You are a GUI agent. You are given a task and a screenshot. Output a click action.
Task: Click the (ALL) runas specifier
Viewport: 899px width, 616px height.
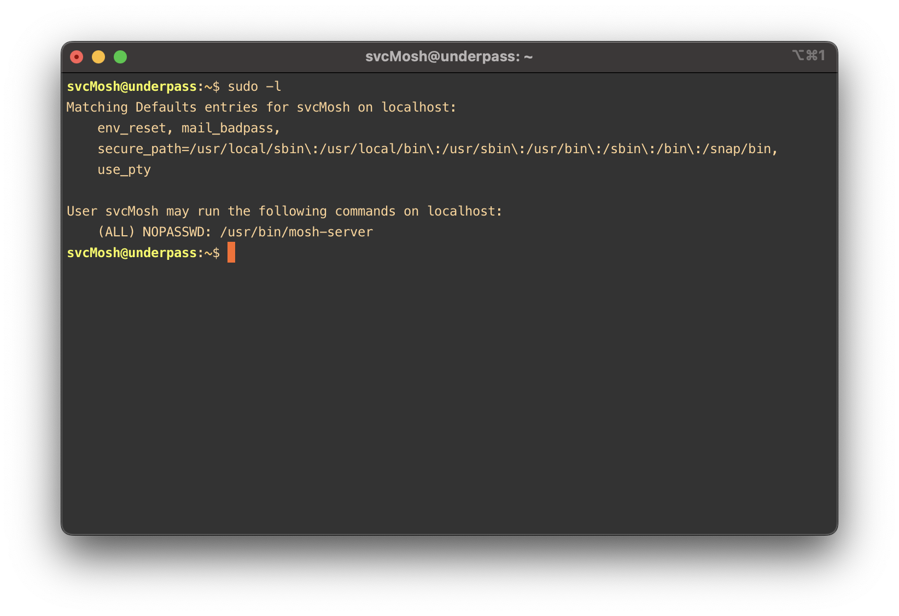[x=116, y=232]
